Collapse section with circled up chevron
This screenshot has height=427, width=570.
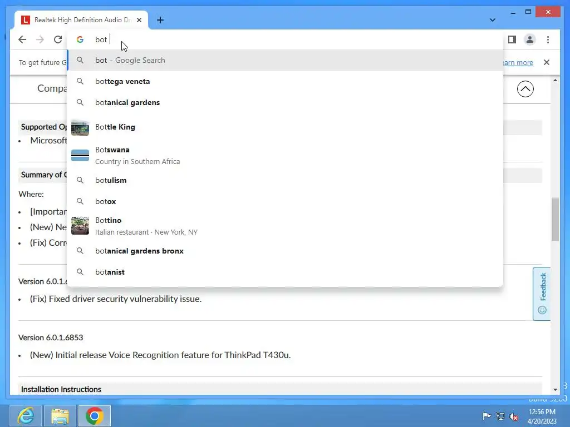point(525,89)
